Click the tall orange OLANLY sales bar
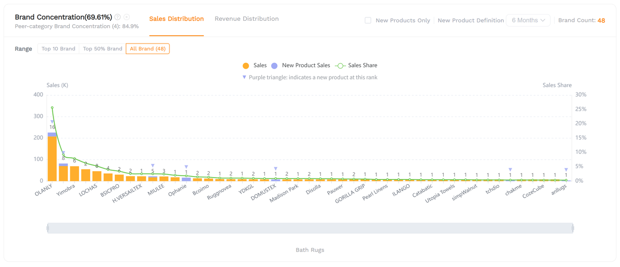Viewport: 620px width, 267px height. (x=52, y=159)
